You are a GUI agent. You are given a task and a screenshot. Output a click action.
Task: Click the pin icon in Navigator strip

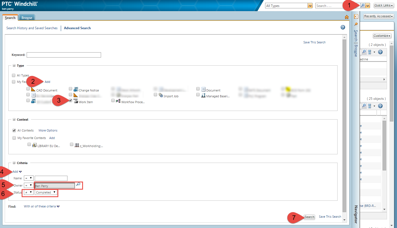pyautogui.click(x=356, y=24)
